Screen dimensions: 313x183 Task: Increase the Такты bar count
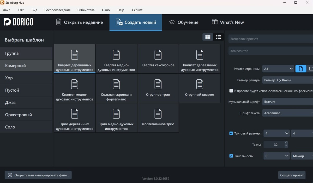(286, 143)
